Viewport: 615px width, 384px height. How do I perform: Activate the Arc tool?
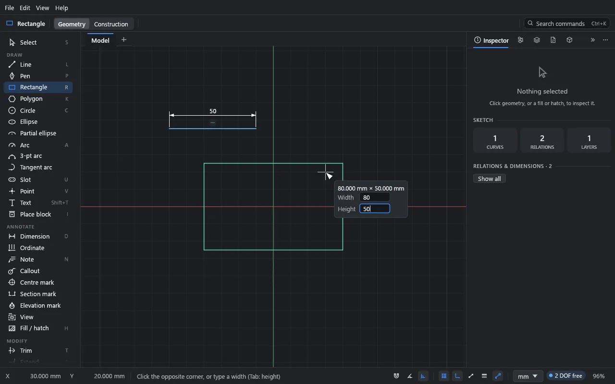[38, 145]
